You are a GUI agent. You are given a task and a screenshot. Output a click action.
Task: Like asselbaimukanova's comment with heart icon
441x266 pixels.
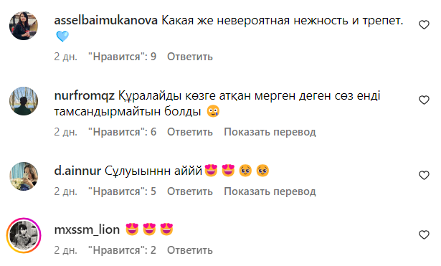[x=424, y=25]
